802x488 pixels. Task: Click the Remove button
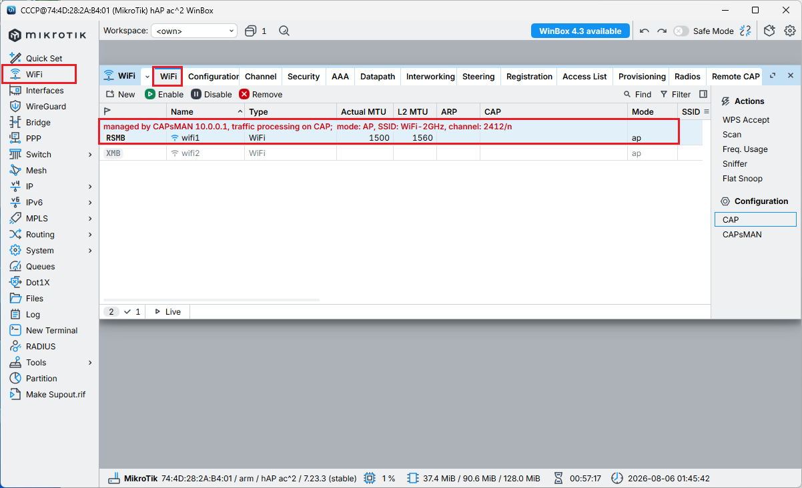click(261, 95)
